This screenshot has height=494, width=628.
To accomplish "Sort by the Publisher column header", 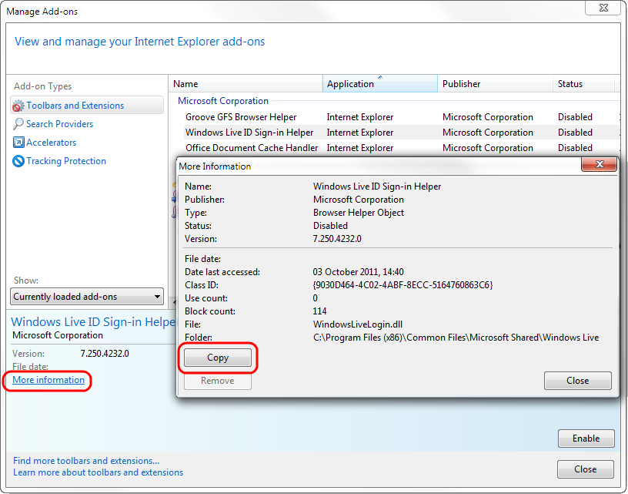I will click(x=495, y=84).
